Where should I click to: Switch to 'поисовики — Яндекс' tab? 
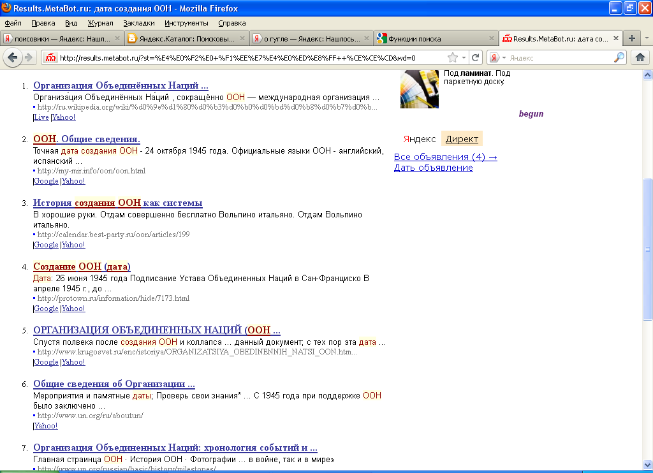[x=62, y=38]
